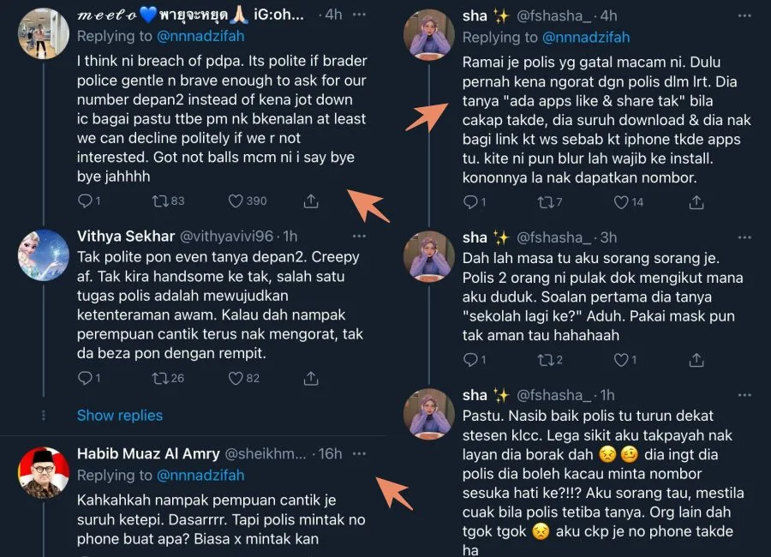The image size is (771, 557).
Task: Open @nnnadzifah link in sha's reply
Action: coord(585,38)
